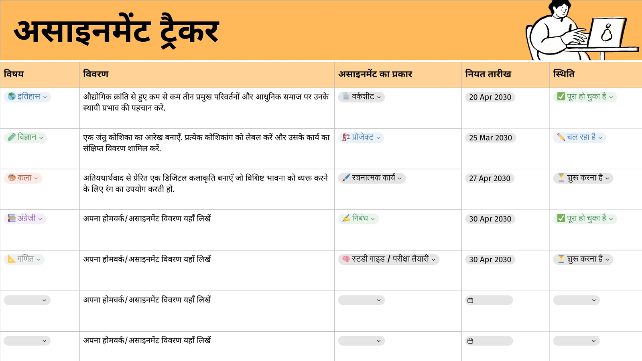
Task: Click the project icon in प्रोजेक्ट chip
Action: (x=346, y=137)
